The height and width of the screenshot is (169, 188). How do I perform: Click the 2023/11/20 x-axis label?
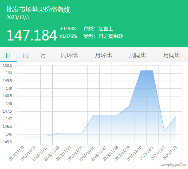[x=17, y=154]
